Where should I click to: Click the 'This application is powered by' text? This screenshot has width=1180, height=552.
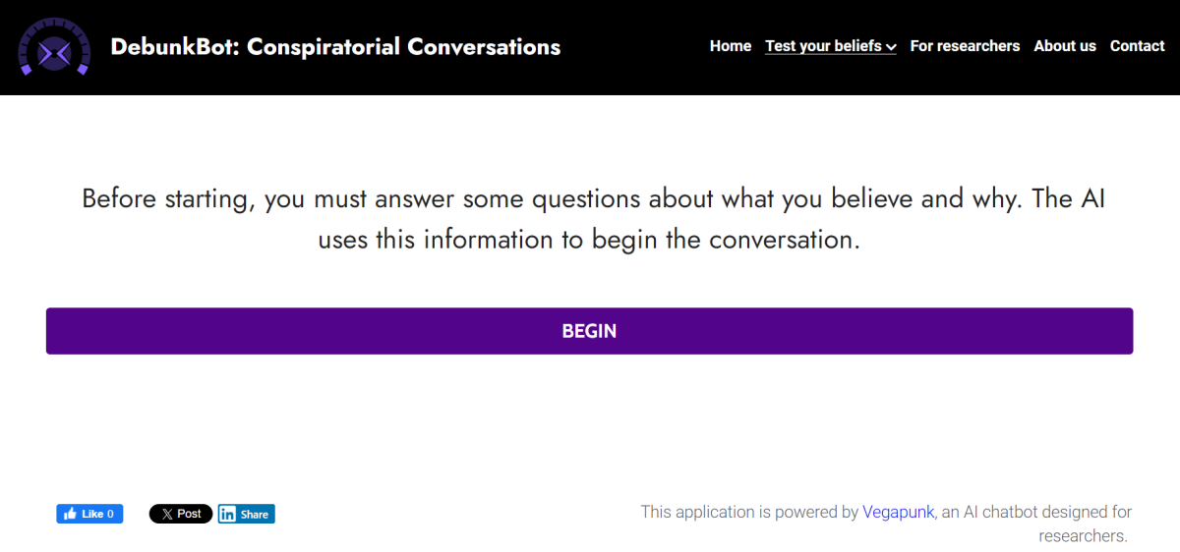click(749, 512)
